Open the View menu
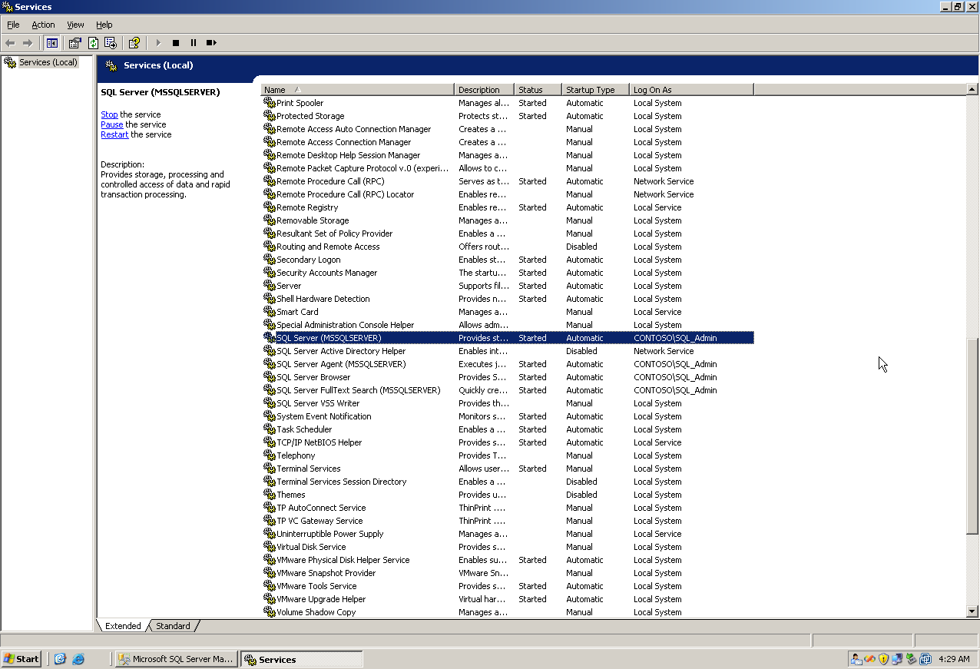 tap(75, 25)
